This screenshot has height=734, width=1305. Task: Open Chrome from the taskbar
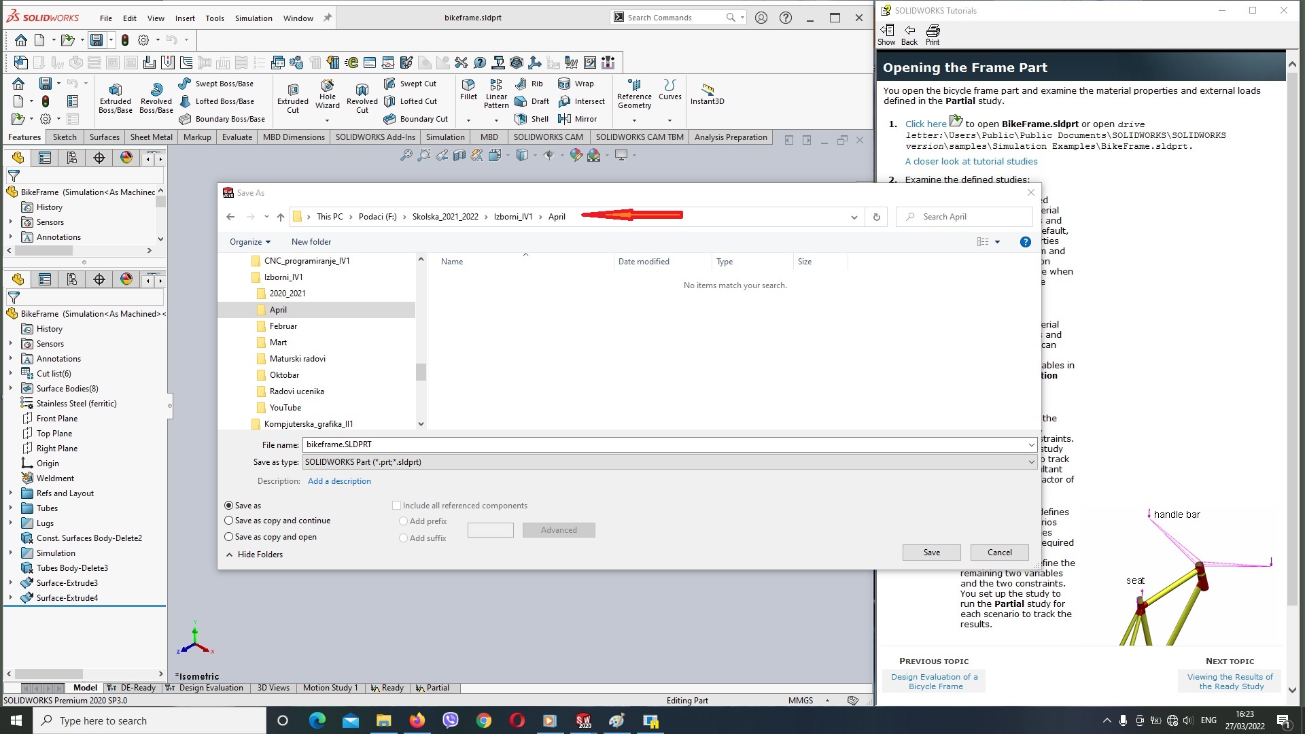tap(483, 720)
